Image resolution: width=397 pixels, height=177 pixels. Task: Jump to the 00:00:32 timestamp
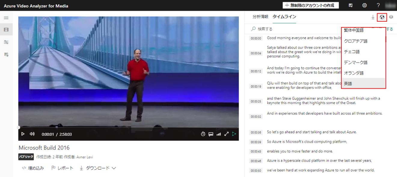click(x=256, y=117)
